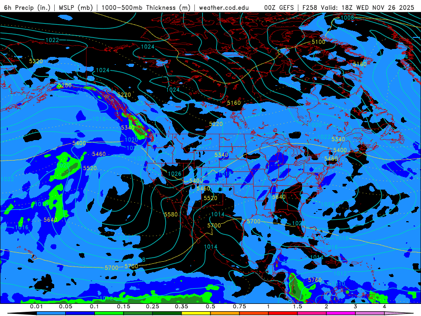This screenshot has height=316, width=421.
Task: Click the legend value 4
Action: (x=385, y=307)
